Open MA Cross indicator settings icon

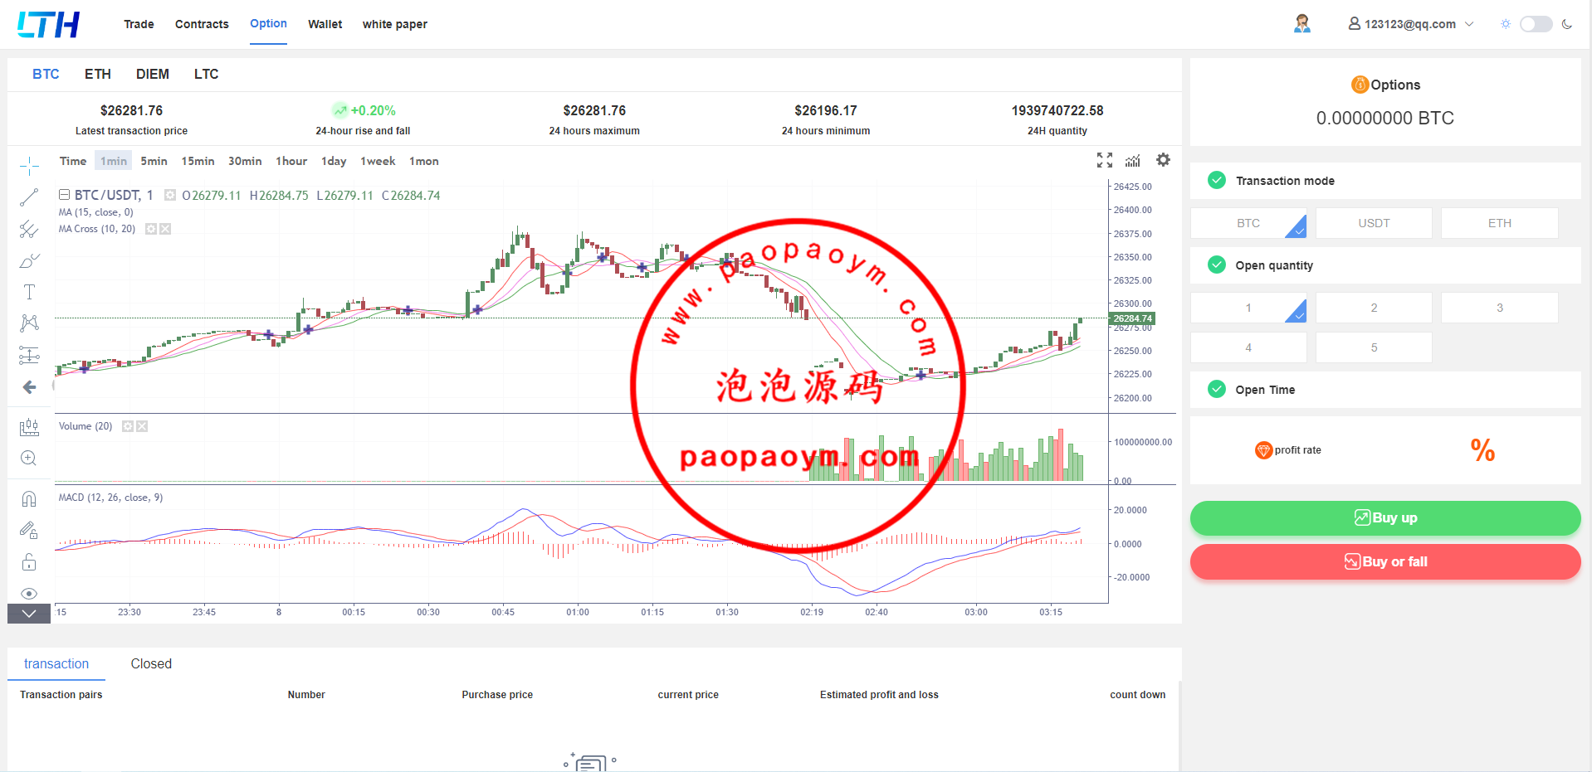tap(151, 229)
